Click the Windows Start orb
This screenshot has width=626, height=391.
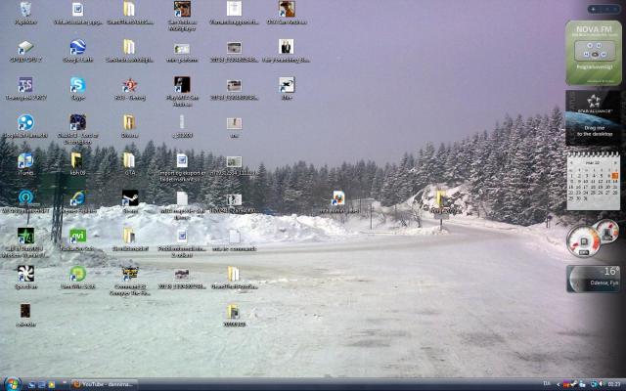(x=12, y=383)
